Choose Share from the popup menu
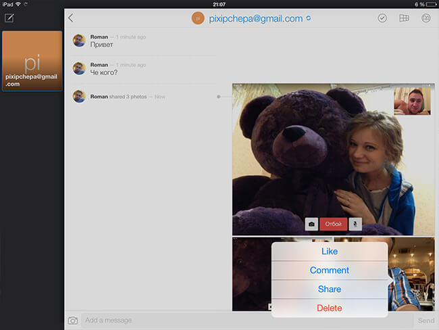439x330 pixels. point(330,289)
